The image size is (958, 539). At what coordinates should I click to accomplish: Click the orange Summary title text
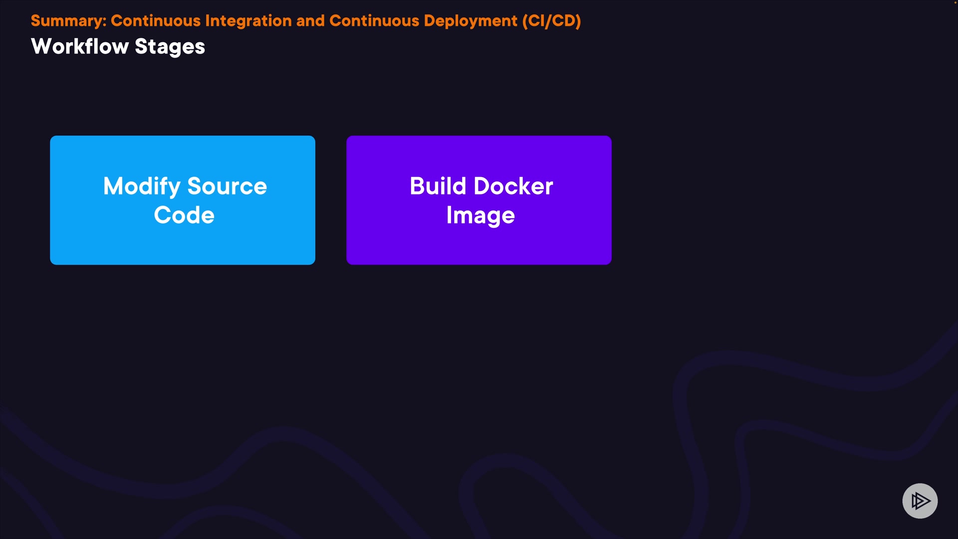[x=305, y=20]
